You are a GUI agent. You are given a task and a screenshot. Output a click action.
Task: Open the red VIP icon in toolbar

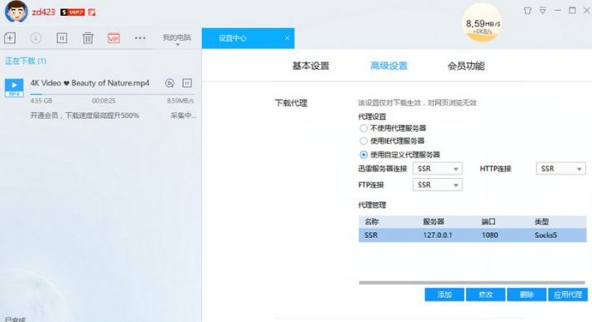pyautogui.click(x=113, y=38)
